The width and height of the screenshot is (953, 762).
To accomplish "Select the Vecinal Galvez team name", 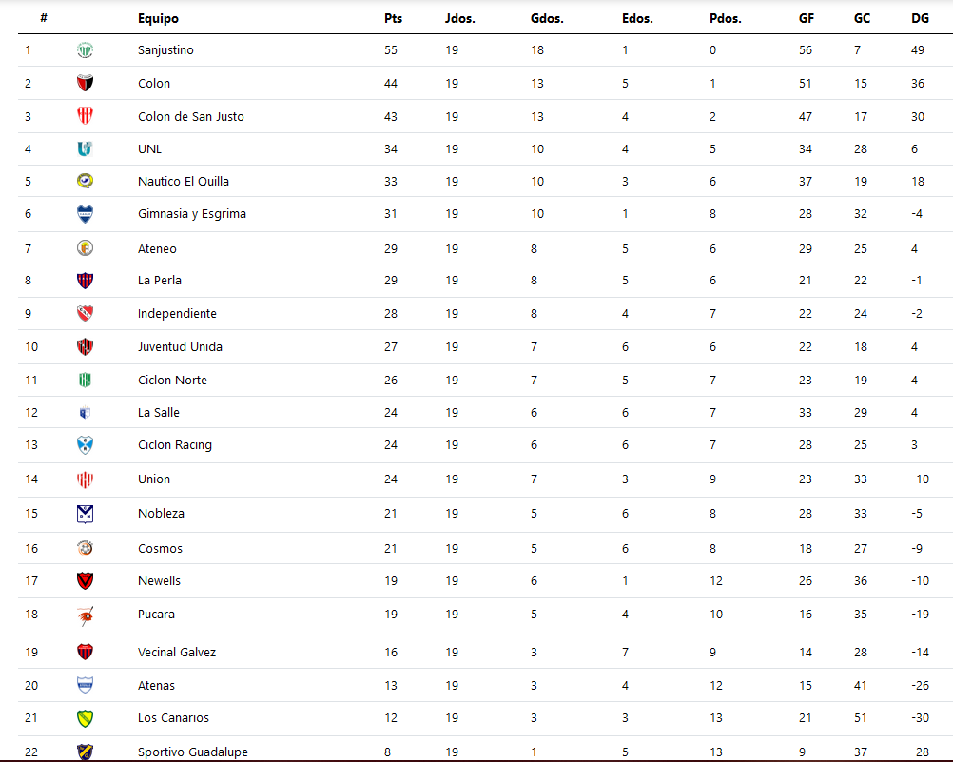I will (x=177, y=652).
